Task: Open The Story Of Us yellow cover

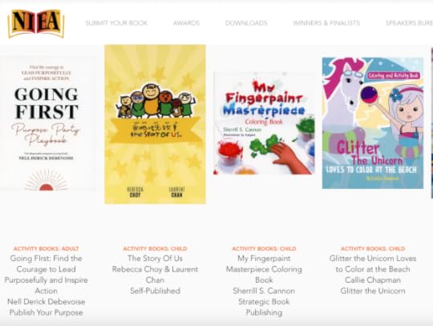Action: pos(156,124)
